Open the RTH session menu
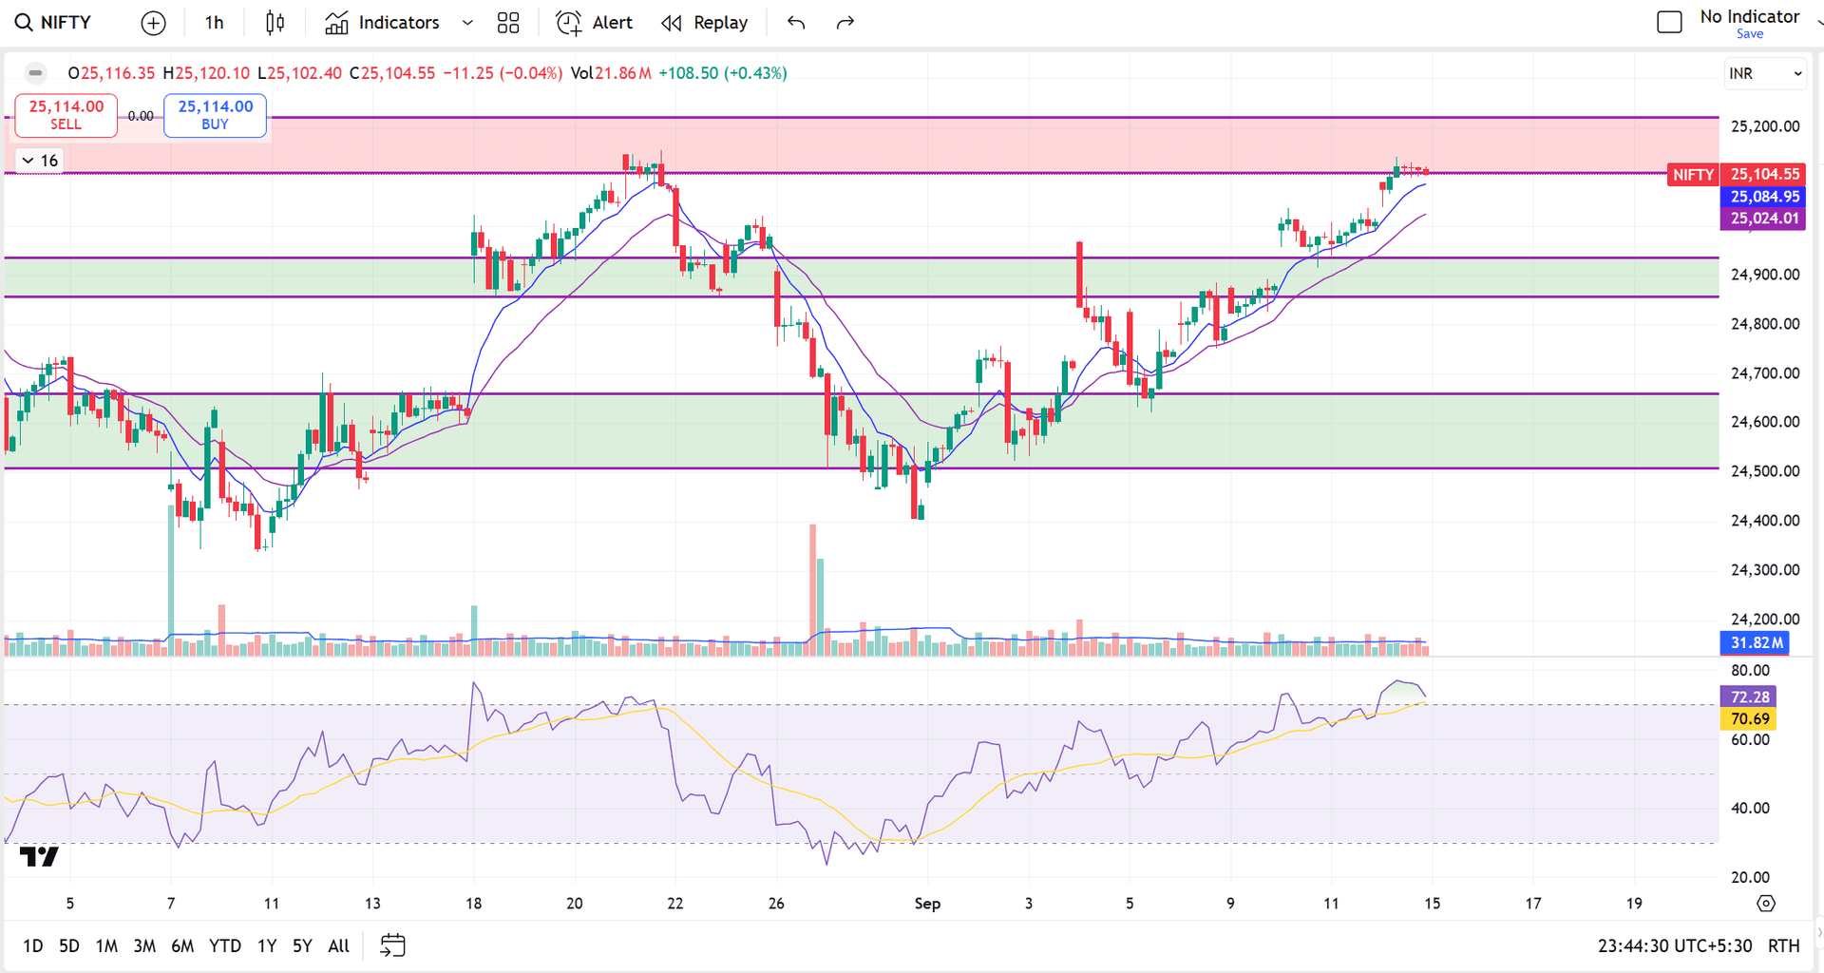This screenshot has width=1824, height=973. point(1784,946)
